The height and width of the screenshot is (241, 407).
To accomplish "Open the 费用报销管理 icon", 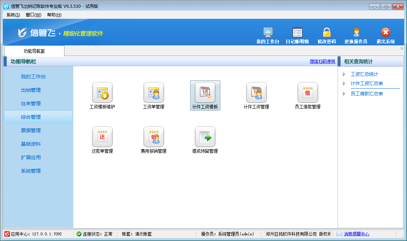I will click(x=153, y=137).
